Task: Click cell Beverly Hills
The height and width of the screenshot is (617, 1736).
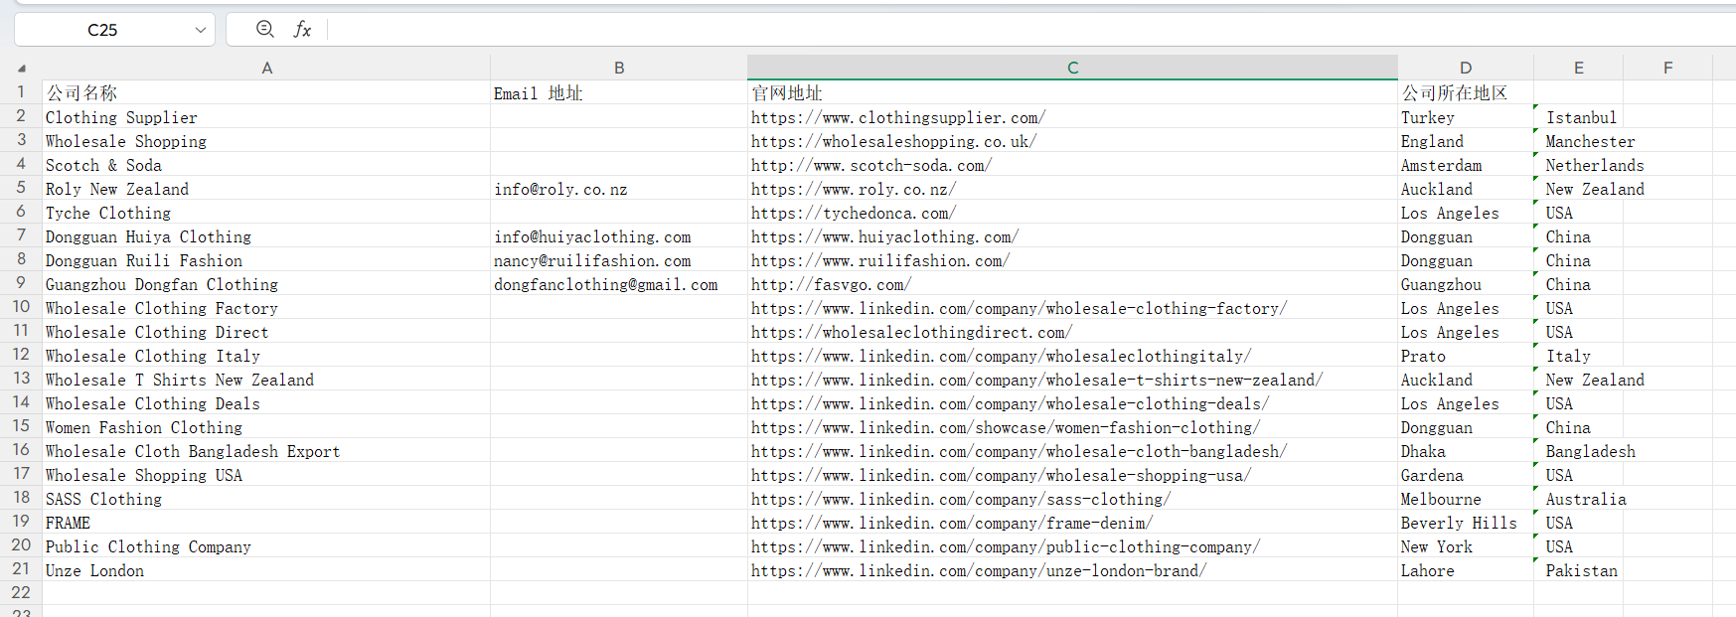Action: click(1466, 523)
